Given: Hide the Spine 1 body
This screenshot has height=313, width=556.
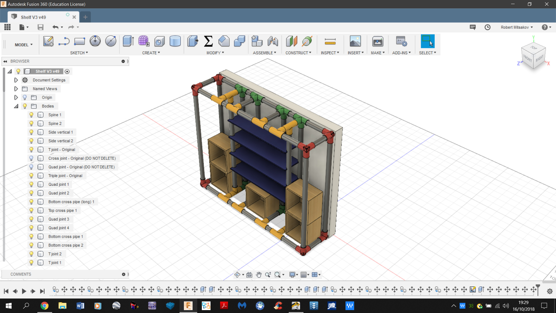Looking at the screenshot, I should tap(31, 115).
